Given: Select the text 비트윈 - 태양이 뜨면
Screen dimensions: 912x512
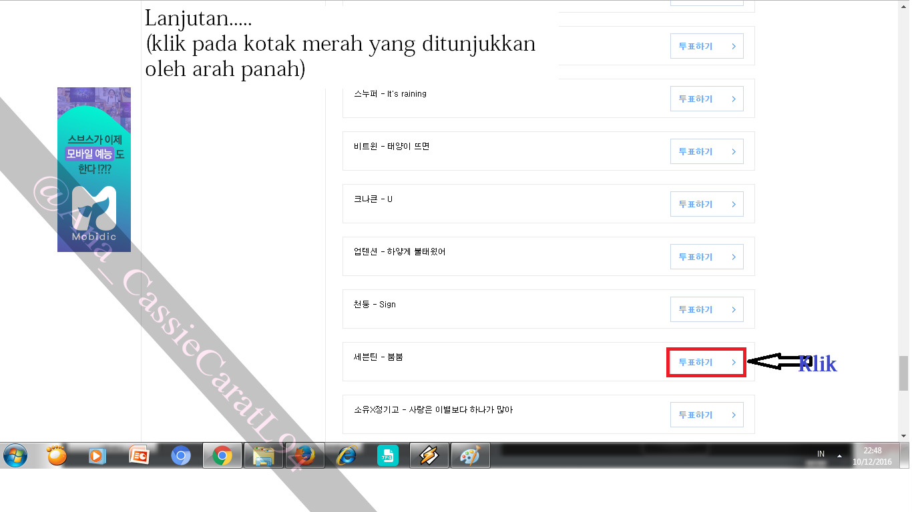Looking at the screenshot, I should pyautogui.click(x=391, y=146).
